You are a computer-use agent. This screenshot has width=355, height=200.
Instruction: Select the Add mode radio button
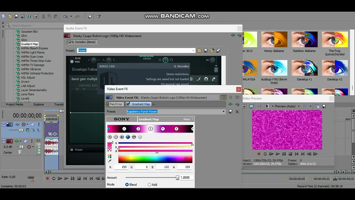149,184
